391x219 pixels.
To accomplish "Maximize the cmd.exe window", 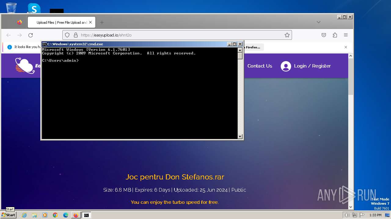I will pyautogui.click(x=235, y=44).
